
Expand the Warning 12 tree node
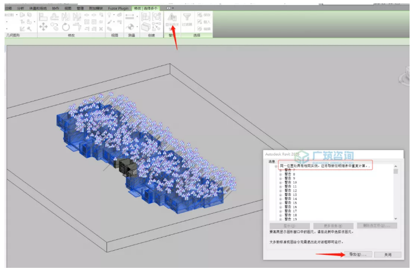(281, 190)
